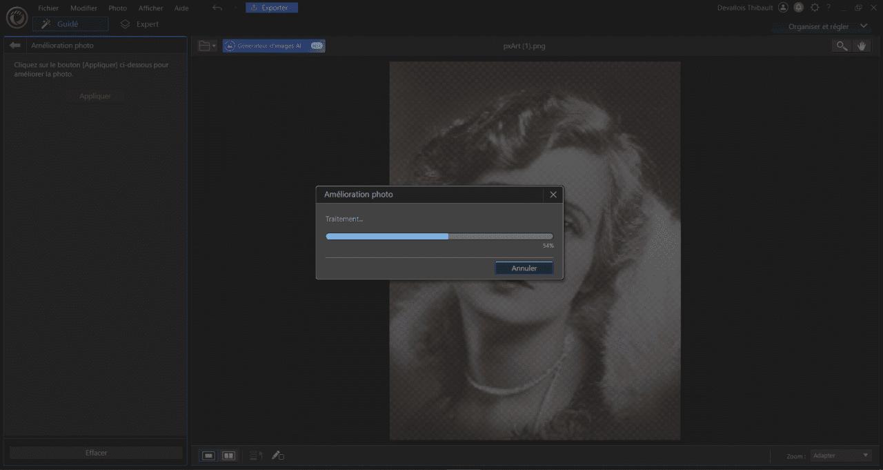Open the notifications bell
883x470 pixels.
[x=799, y=8]
